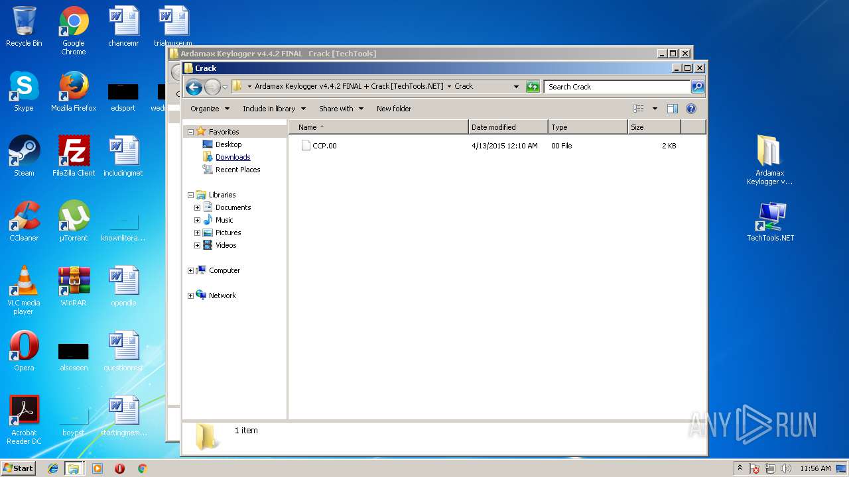This screenshot has width=849, height=477.
Task: Toggle the preview pane icon
Action: pos(673,109)
